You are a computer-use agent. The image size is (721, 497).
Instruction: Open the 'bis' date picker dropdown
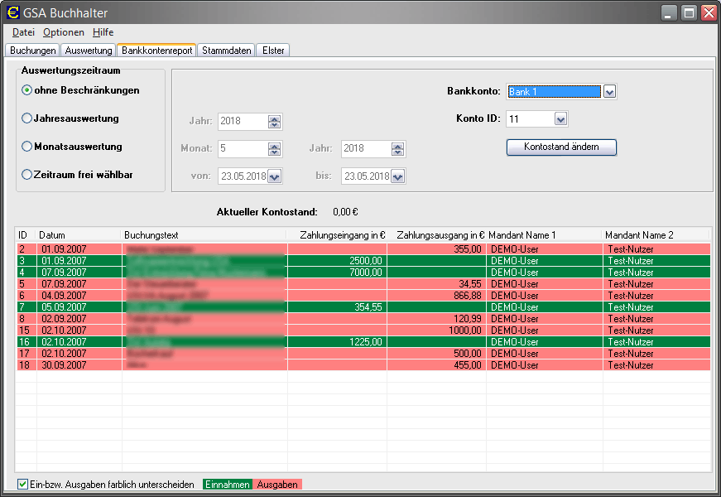(397, 176)
